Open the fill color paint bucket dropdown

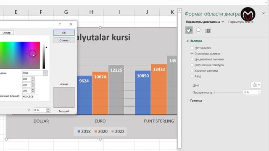coord(256,85)
